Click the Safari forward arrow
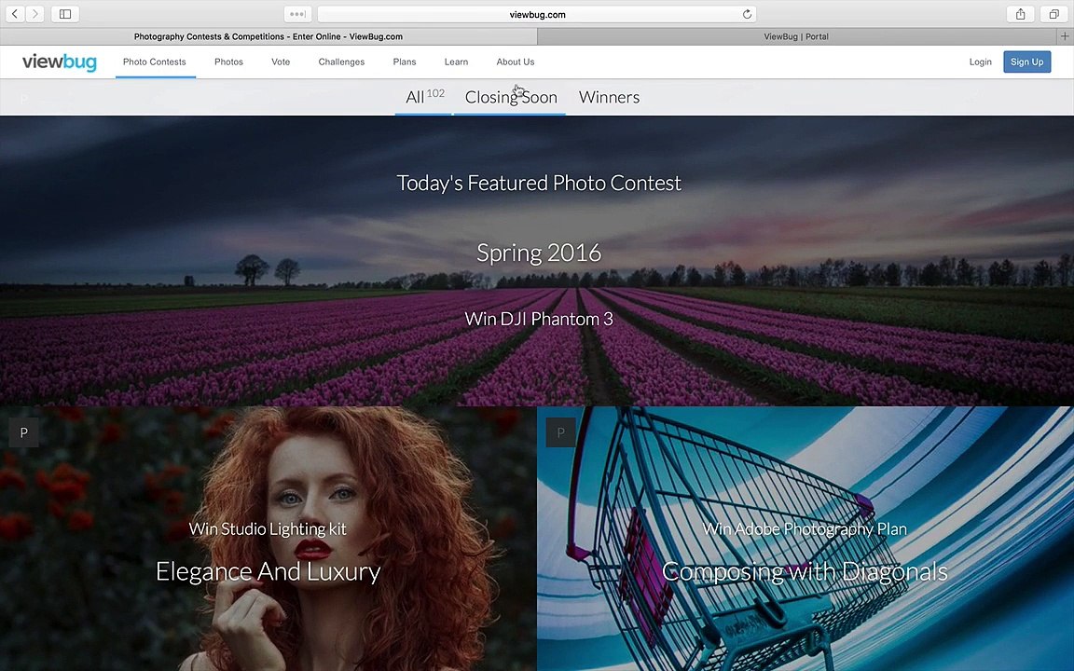This screenshot has height=671, width=1074. 34,14
